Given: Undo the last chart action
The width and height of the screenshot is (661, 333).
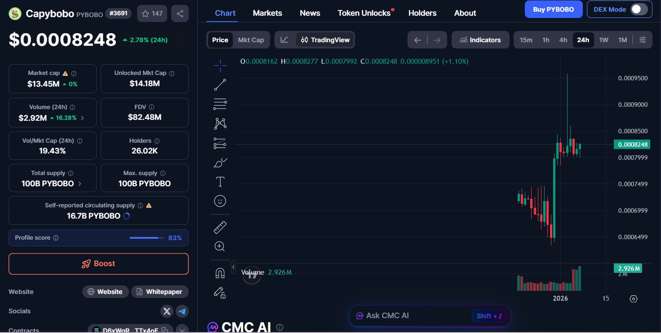Looking at the screenshot, I should (417, 40).
